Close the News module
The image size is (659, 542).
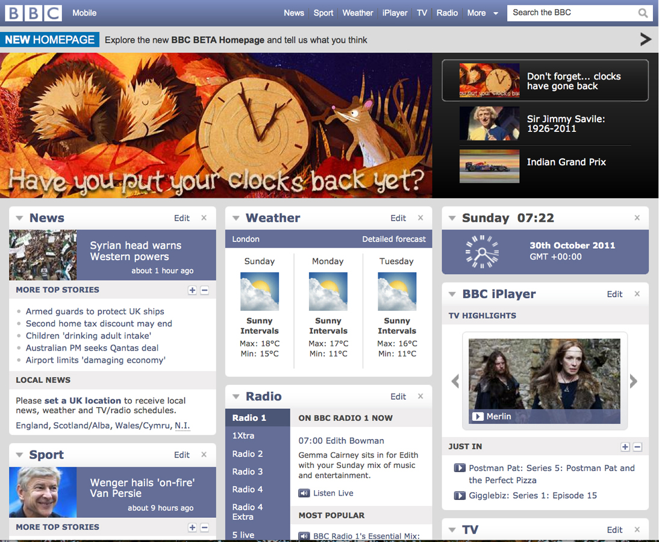[x=204, y=217]
